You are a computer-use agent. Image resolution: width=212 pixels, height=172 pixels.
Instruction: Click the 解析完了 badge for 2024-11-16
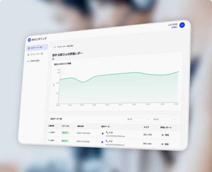pyautogui.click(x=65, y=141)
